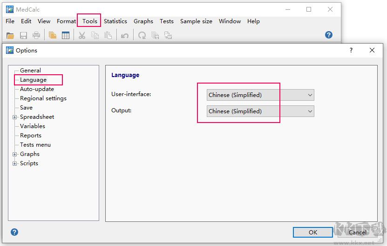Click the Undo arrow icon
This screenshot has height=246, width=387.
125,35
